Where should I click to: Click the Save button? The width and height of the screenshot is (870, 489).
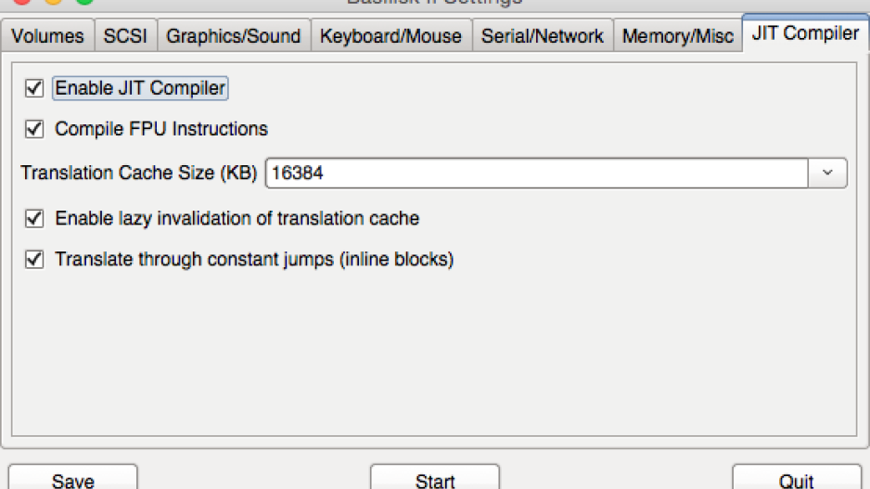point(72,479)
